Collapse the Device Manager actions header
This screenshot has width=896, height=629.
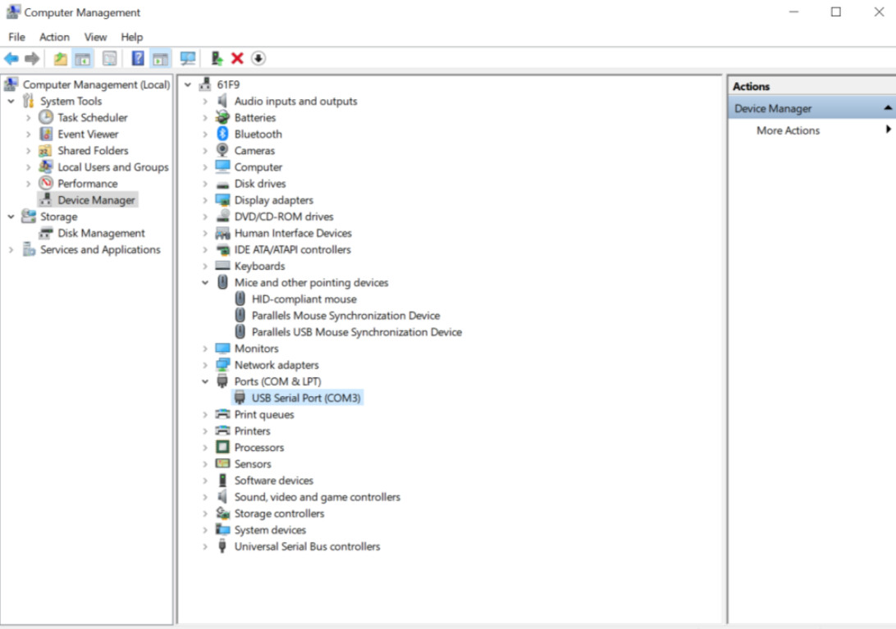point(887,108)
